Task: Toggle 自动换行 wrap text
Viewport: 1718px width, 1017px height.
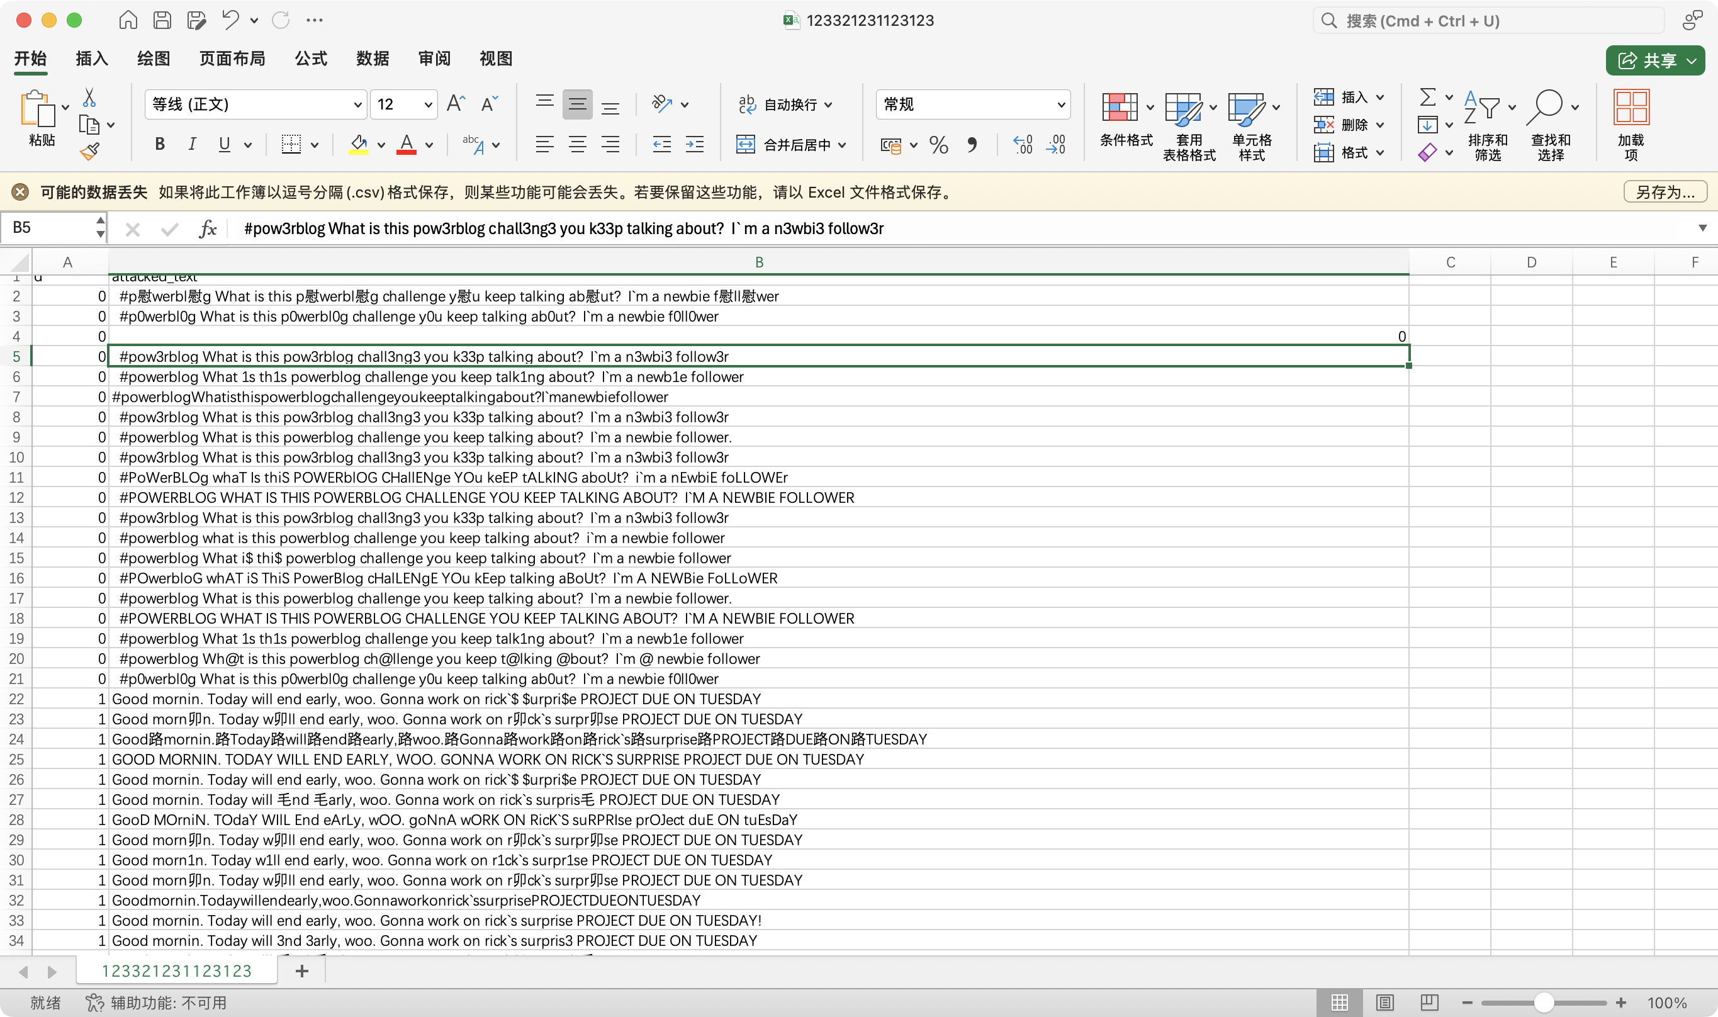Action: (778, 104)
